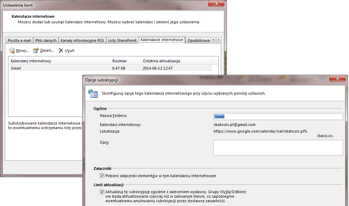Viewport: 349px width, 206px height.
Task: Select the Kalendarze internetowe tab
Action: click(x=162, y=40)
